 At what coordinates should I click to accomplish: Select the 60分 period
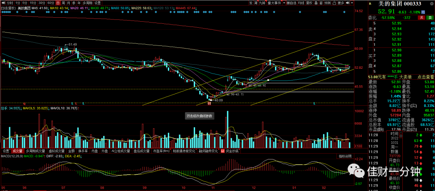click(x=51, y=3)
